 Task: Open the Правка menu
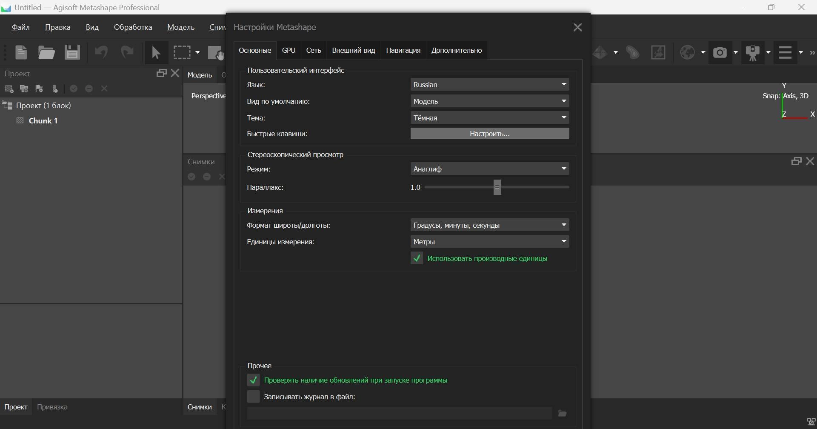[x=57, y=27]
